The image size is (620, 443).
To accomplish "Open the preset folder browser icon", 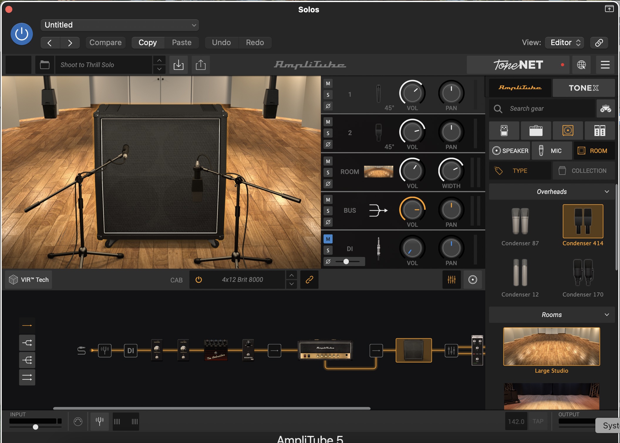I will click(x=45, y=65).
